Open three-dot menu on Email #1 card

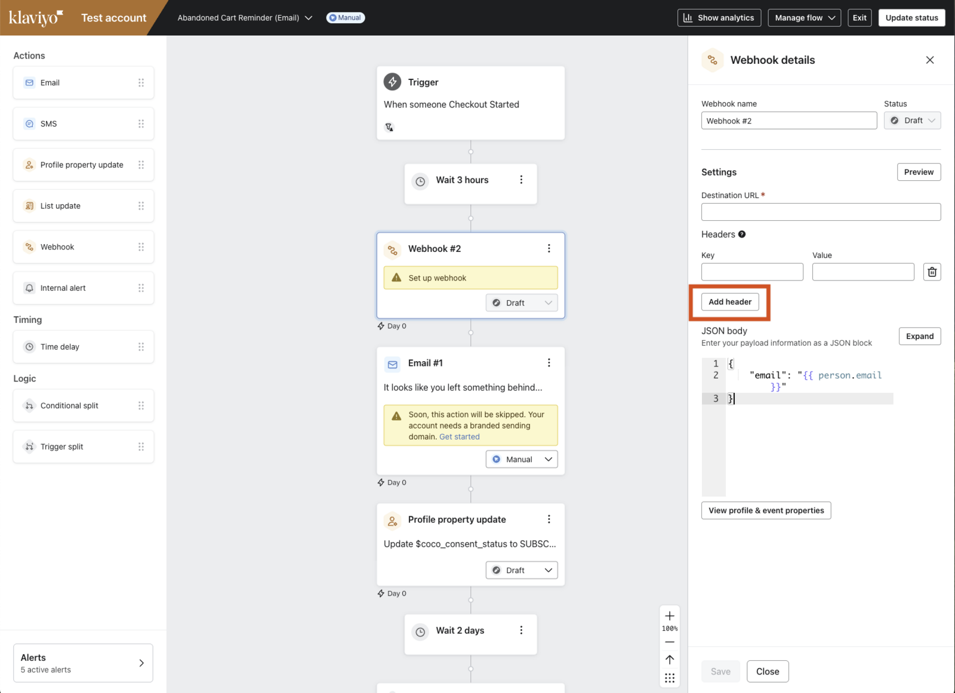coord(549,363)
